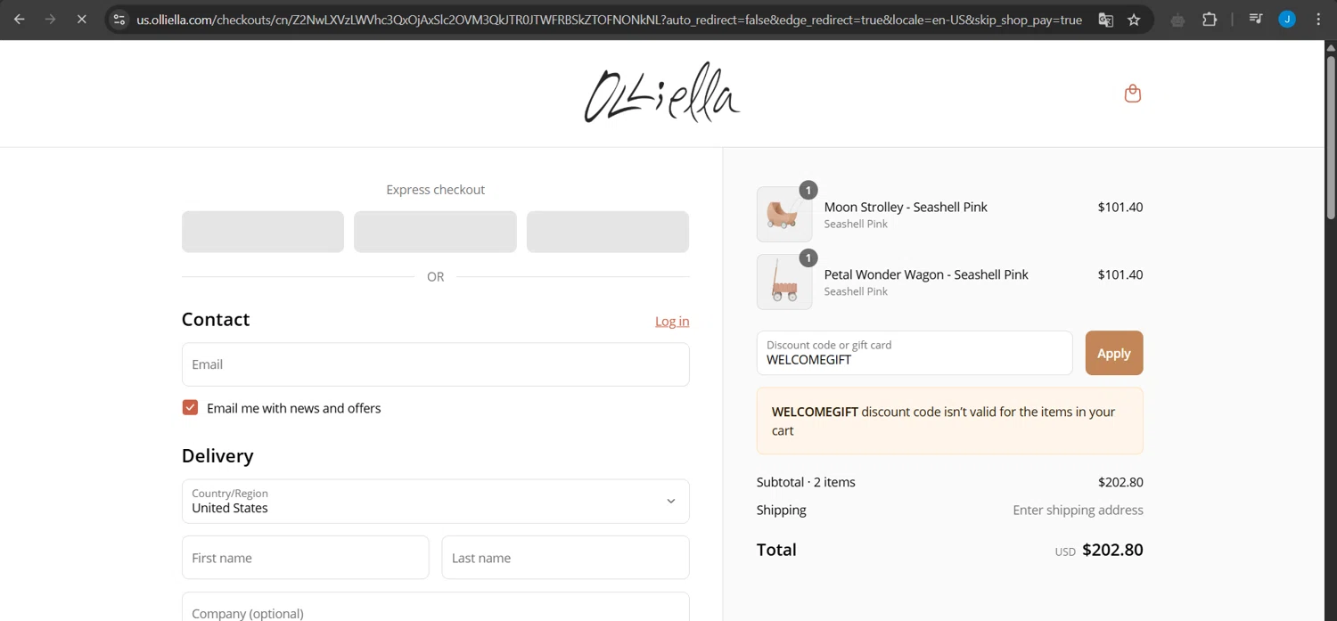Click the Log in link
This screenshot has height=621, width=1337.
672,322
